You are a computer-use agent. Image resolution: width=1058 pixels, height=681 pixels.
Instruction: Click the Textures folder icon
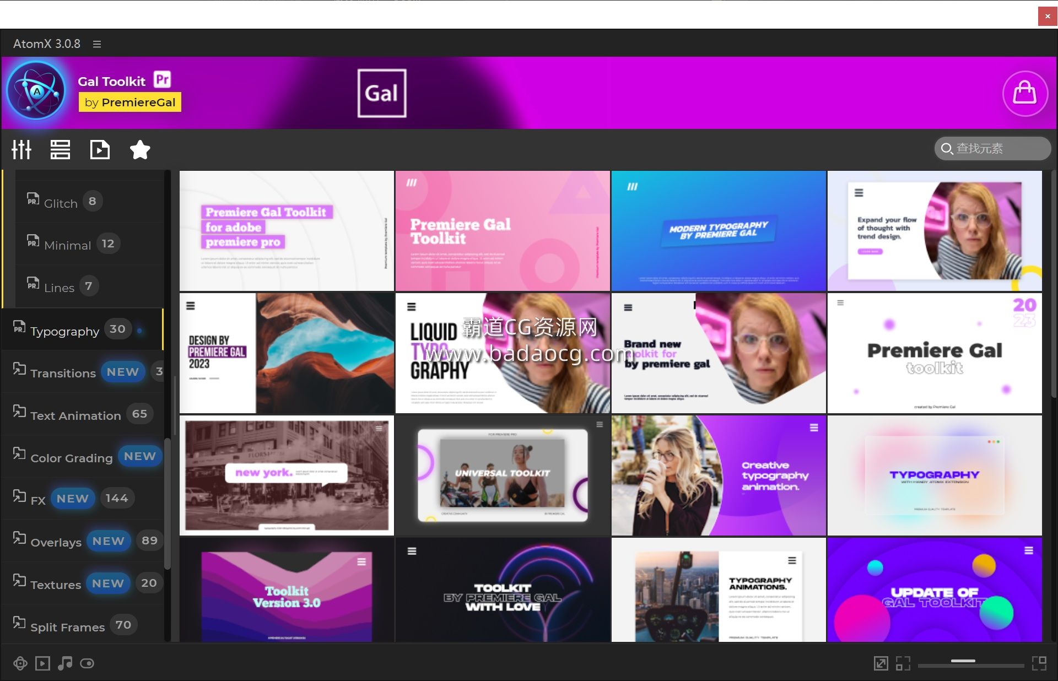tap(19, 581)
